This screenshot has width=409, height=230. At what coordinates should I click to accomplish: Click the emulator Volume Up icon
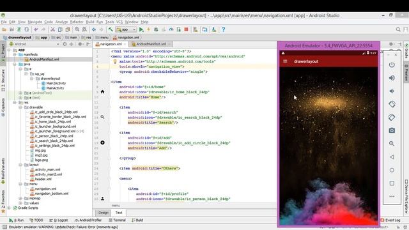(392, 78)
